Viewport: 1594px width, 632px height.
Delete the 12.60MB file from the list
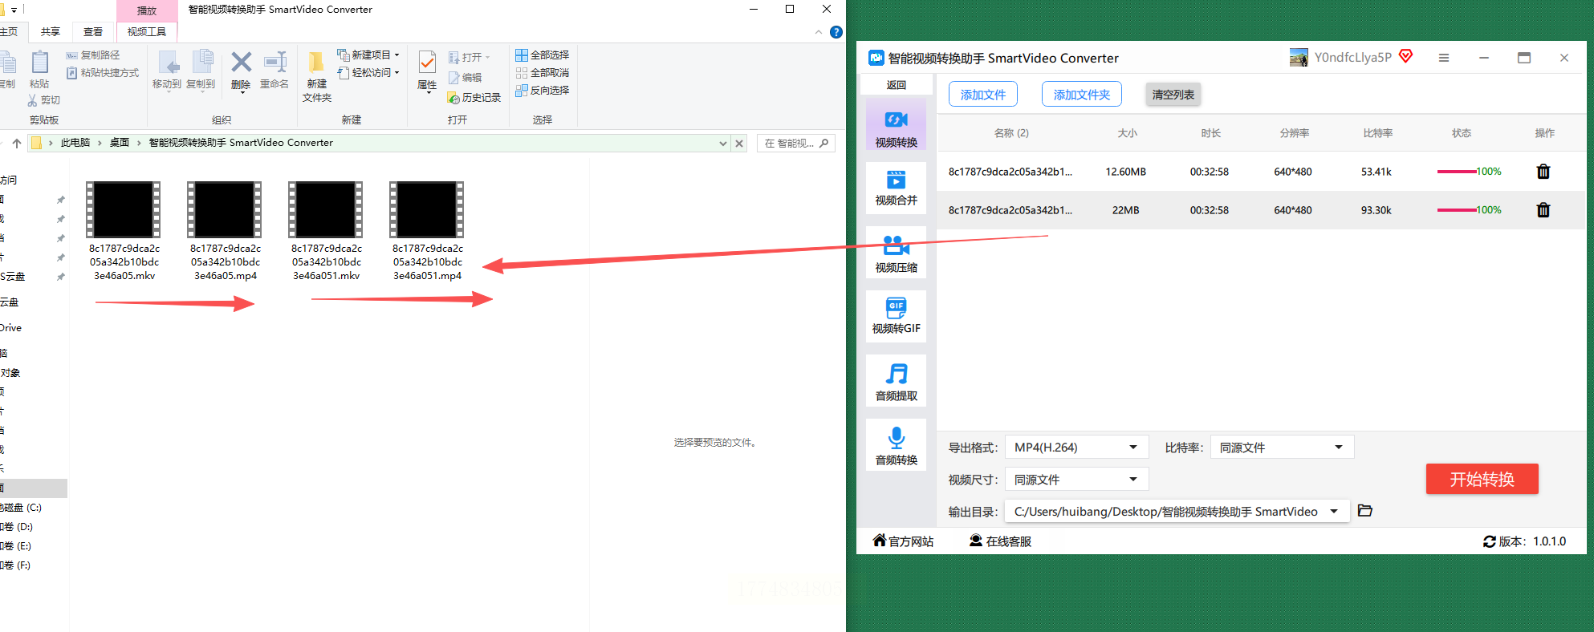1543,172
